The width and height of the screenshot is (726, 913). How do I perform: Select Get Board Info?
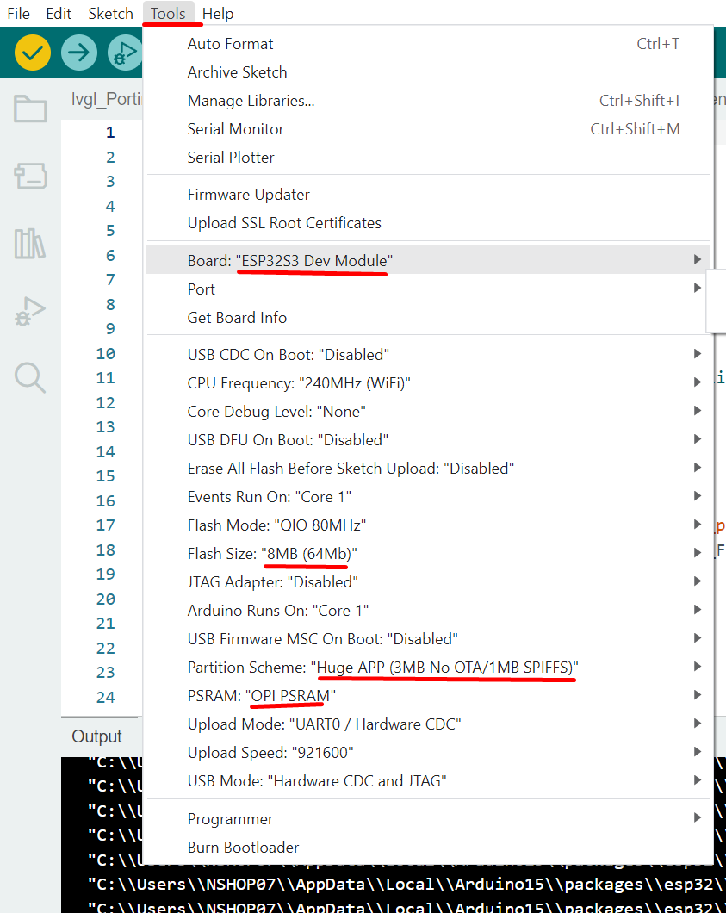click(x=428, y=317)
